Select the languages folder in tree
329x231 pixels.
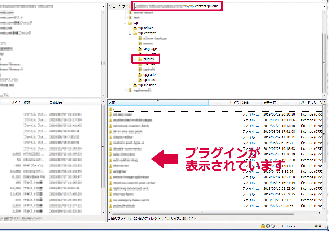coord(151,49)
